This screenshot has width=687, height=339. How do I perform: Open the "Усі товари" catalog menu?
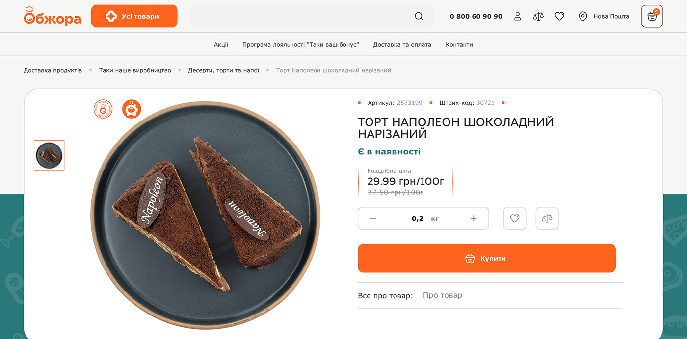(134, 16)
